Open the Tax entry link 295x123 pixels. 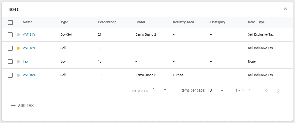point(25,62)
